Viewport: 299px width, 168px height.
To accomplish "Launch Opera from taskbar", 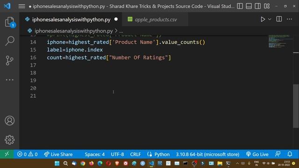I will point(108,163).
